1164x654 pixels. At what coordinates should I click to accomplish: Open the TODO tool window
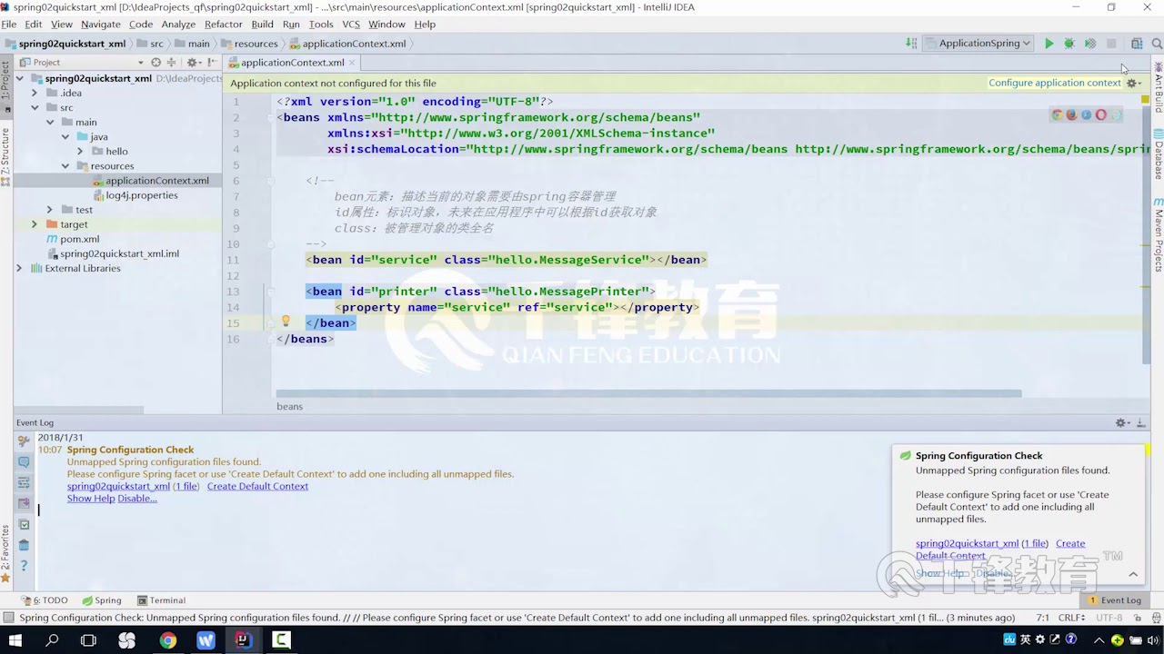[x=45, y=600]
